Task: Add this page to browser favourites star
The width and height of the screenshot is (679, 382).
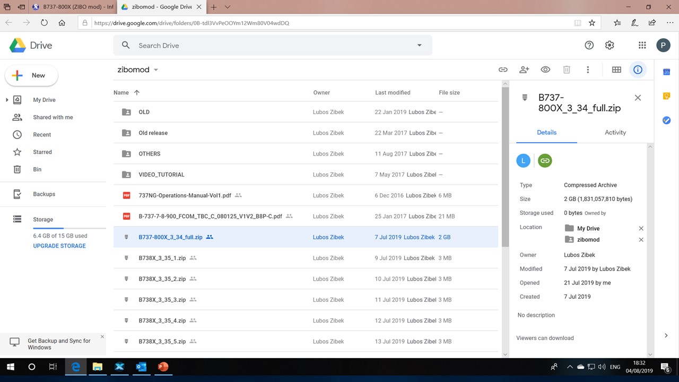Action: tap(591, 23)
